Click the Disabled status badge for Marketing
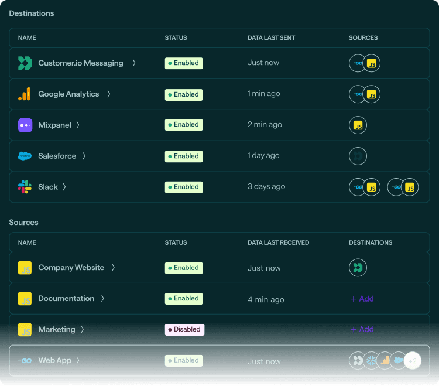 click(184, 329)
